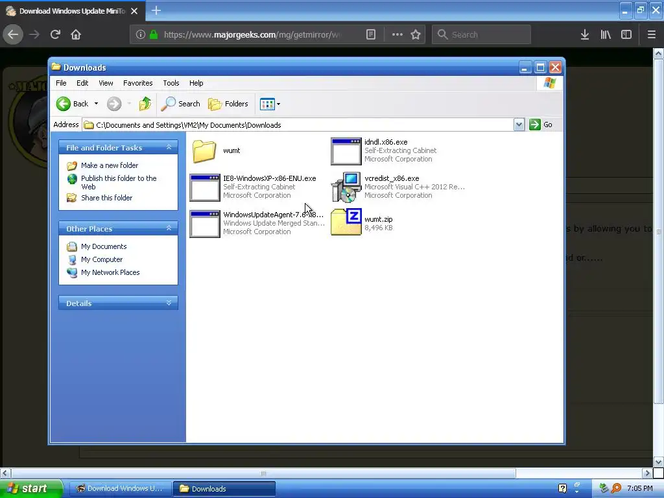Click the My Computer icon in Other Places

[72, 259]
